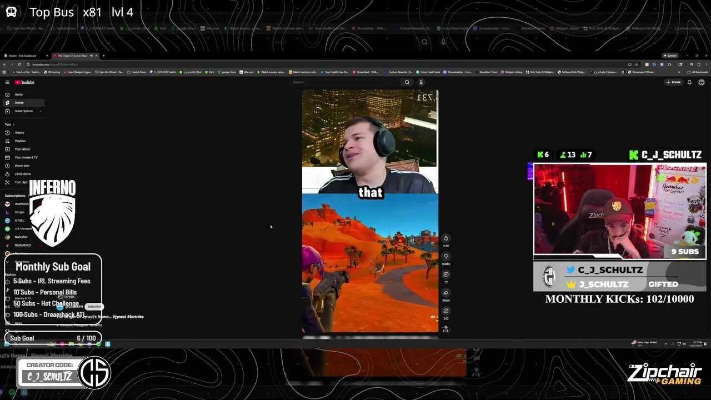
Task: Open the All Bookmarks folder
Action: (x=698, y=72)
